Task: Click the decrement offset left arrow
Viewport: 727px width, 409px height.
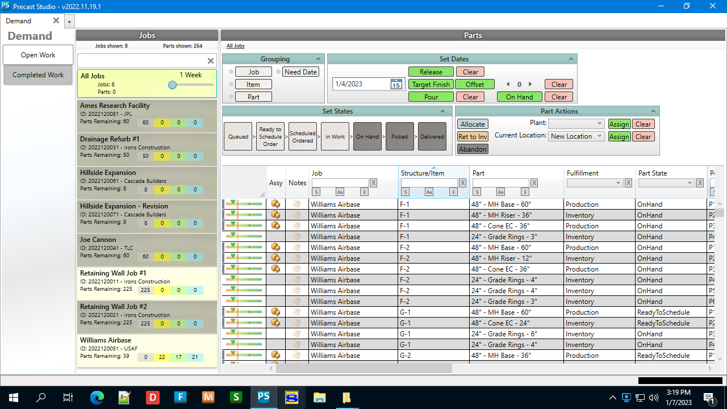Action: click(x=508, y=84)
